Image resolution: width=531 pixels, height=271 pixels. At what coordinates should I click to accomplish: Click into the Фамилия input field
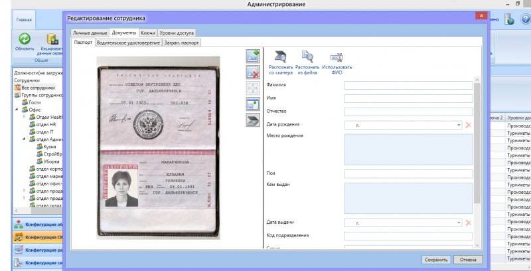pyautogui.click(x=408, y=86)
